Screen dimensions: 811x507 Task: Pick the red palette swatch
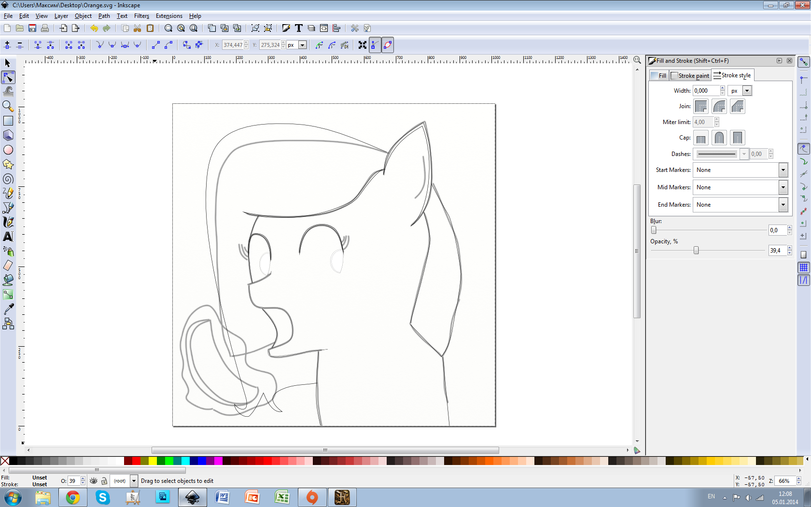point(136,461)
